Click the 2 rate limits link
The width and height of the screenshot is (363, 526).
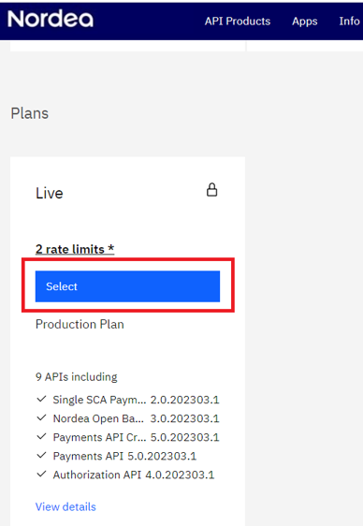click(75, 249)
